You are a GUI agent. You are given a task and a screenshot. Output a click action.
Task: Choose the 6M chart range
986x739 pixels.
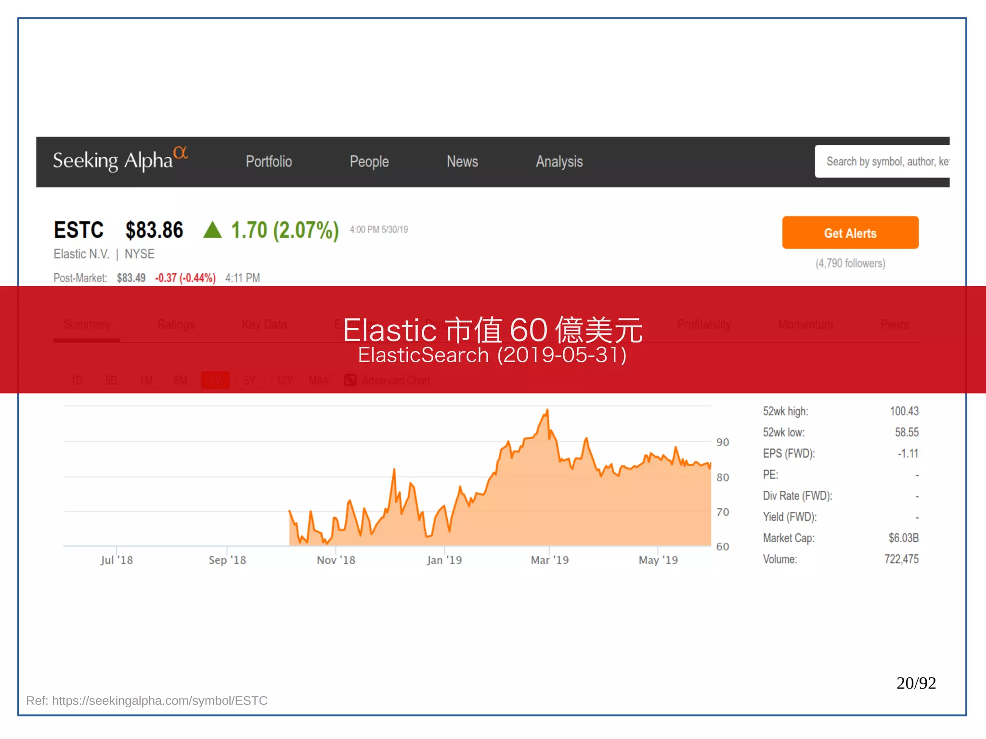point(180,381)
